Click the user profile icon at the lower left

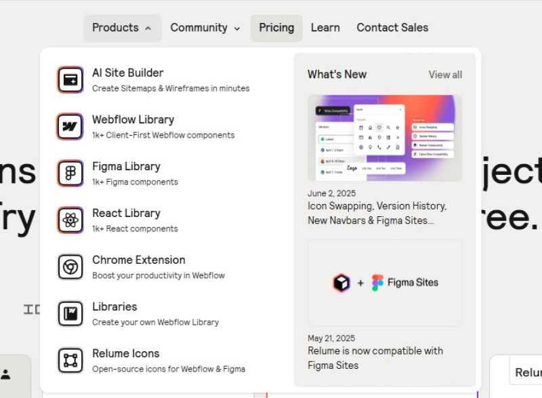tap(5, 374)
